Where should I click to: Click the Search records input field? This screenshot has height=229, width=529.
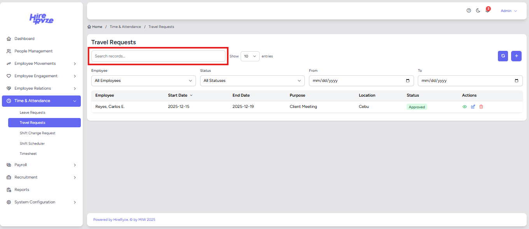click(158, 56)
